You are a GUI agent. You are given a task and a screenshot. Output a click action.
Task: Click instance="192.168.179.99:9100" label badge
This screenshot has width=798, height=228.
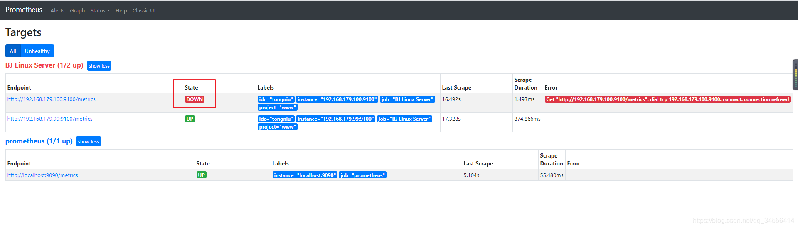click(x=336, y=119)
